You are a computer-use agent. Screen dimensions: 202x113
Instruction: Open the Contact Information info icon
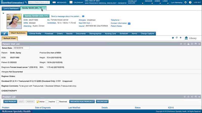tap(129, 23)
